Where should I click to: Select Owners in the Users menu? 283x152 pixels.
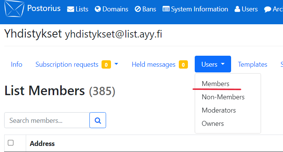click(213, 124)
